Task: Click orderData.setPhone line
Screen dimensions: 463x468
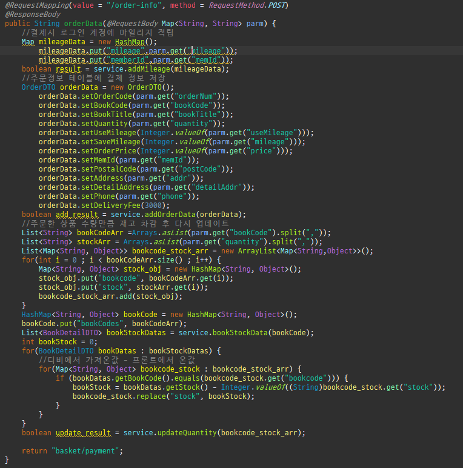Action: 119,196
